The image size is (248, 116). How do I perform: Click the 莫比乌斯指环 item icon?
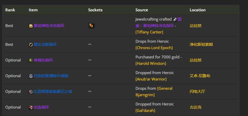pyautogui.click(x=31, y=45)
